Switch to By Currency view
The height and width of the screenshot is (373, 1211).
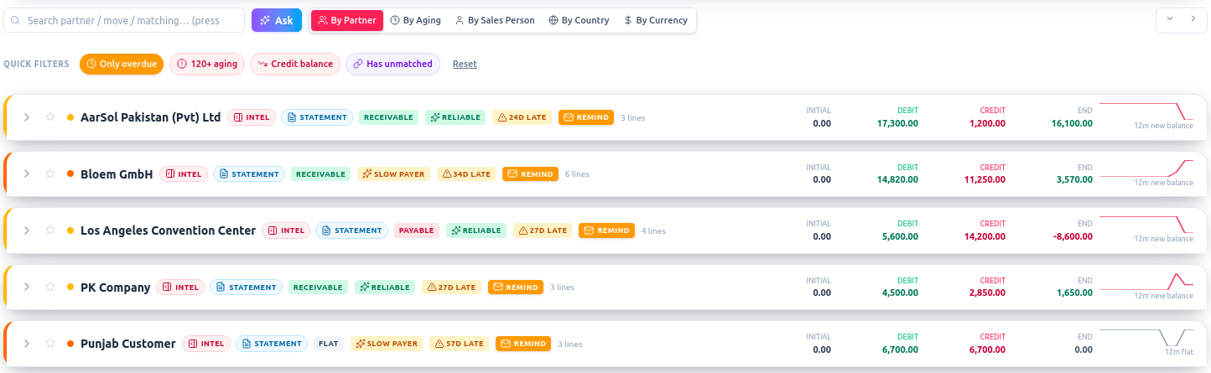(656, 20)
